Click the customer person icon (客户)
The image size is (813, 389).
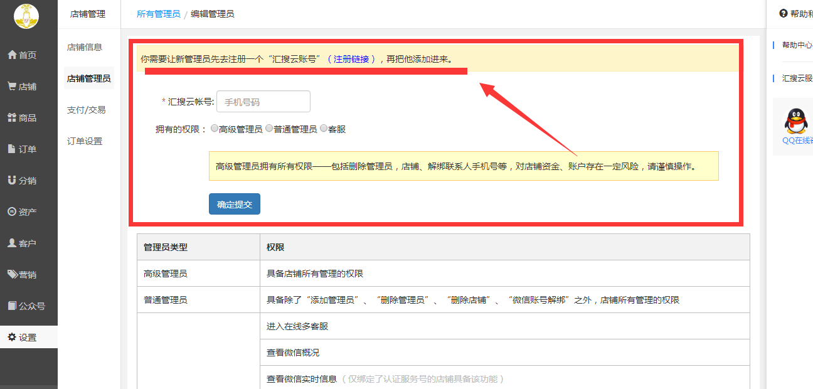pos(12,243)
